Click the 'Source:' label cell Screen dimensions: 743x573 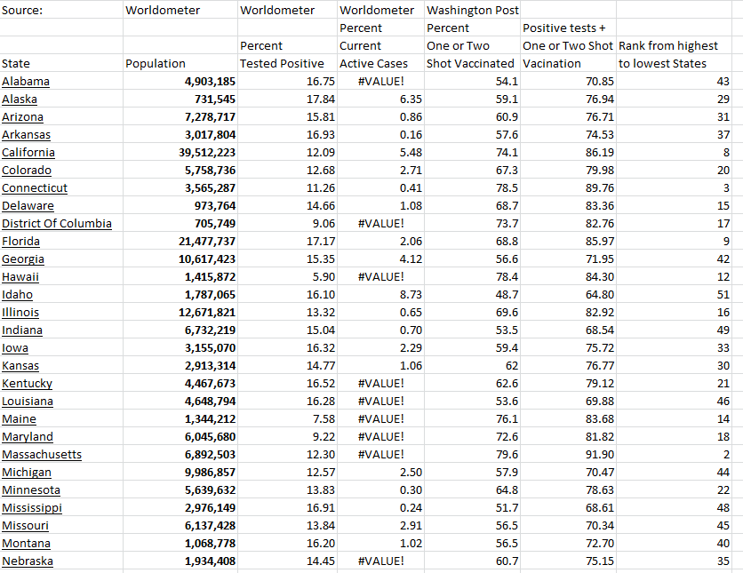tap(22, 11)
